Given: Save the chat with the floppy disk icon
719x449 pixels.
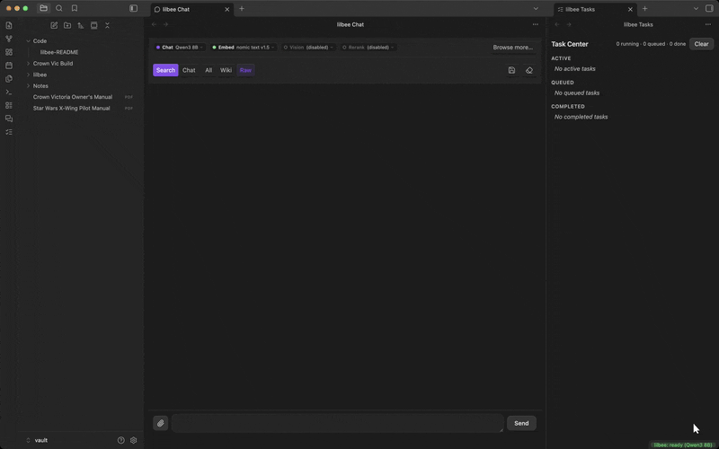Looking at the screenshot, I should [511, 70].
